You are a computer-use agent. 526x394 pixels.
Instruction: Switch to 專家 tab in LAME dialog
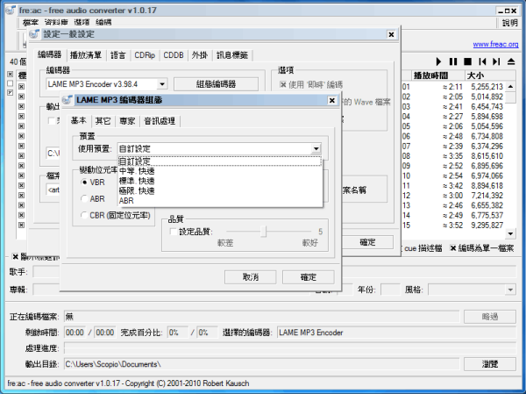click(127, 121)
